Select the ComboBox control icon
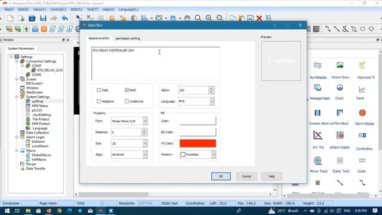 362,136
